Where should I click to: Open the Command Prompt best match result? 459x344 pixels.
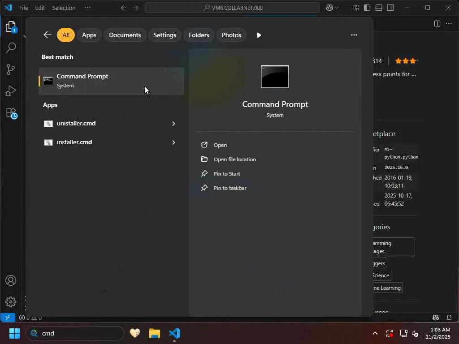point(111,81)
